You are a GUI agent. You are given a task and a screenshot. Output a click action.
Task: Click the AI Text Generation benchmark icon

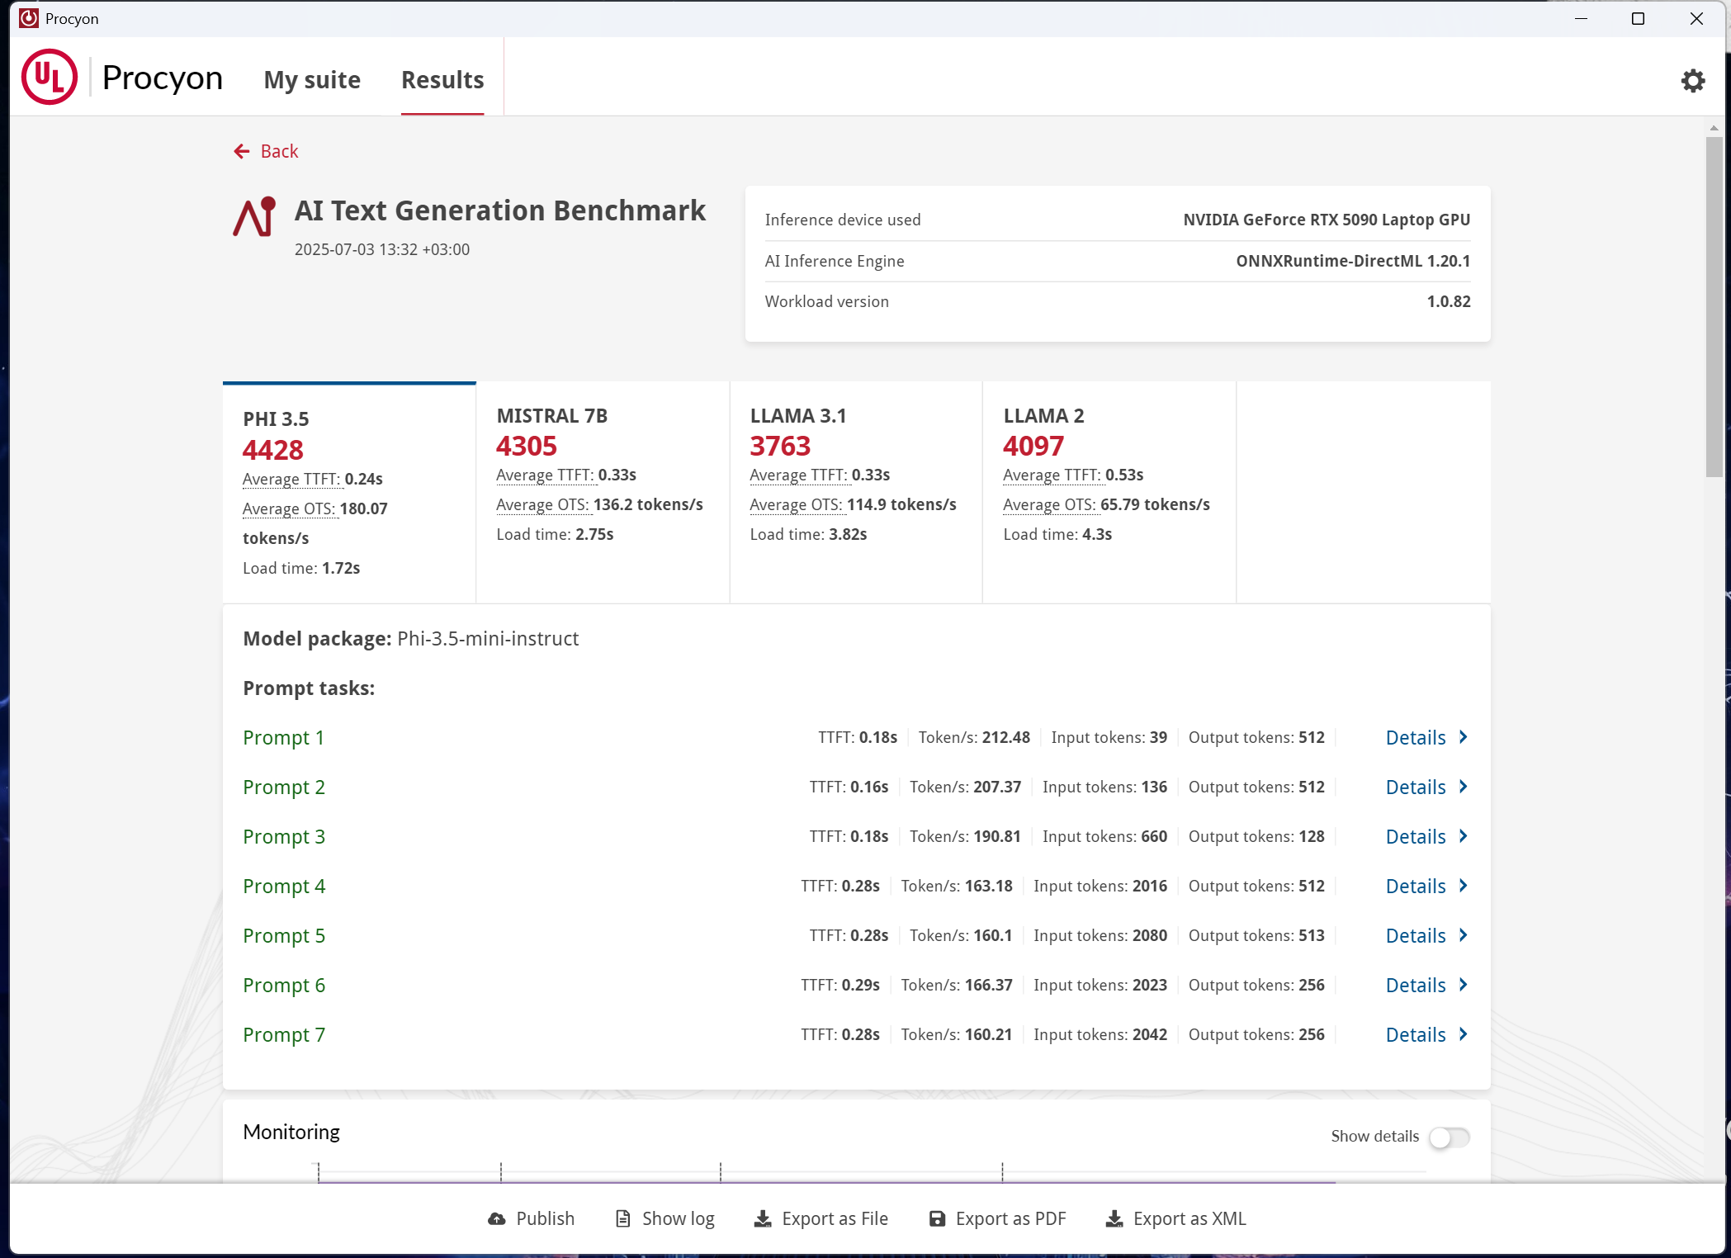(254, 217)
